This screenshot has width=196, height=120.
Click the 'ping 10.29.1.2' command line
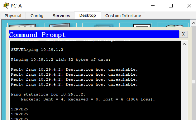point(37,50)
